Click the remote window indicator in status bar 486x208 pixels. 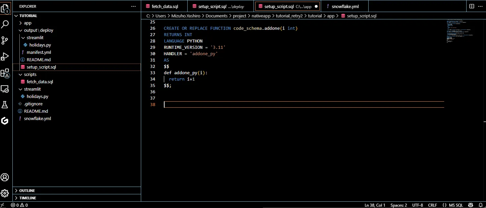[x=3, y=205]
